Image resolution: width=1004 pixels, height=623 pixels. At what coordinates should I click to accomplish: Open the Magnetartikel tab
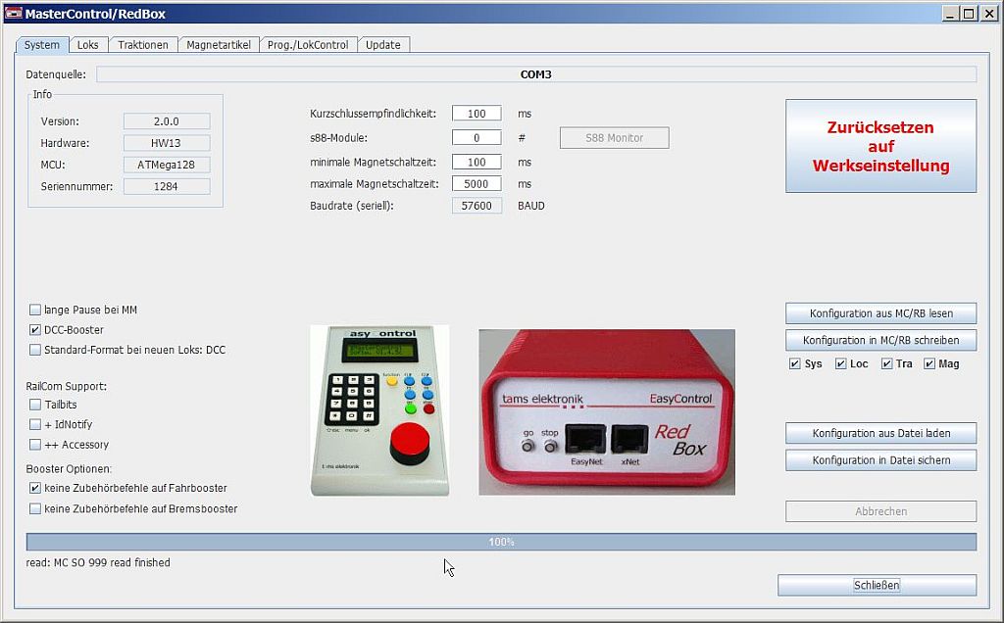219,45
